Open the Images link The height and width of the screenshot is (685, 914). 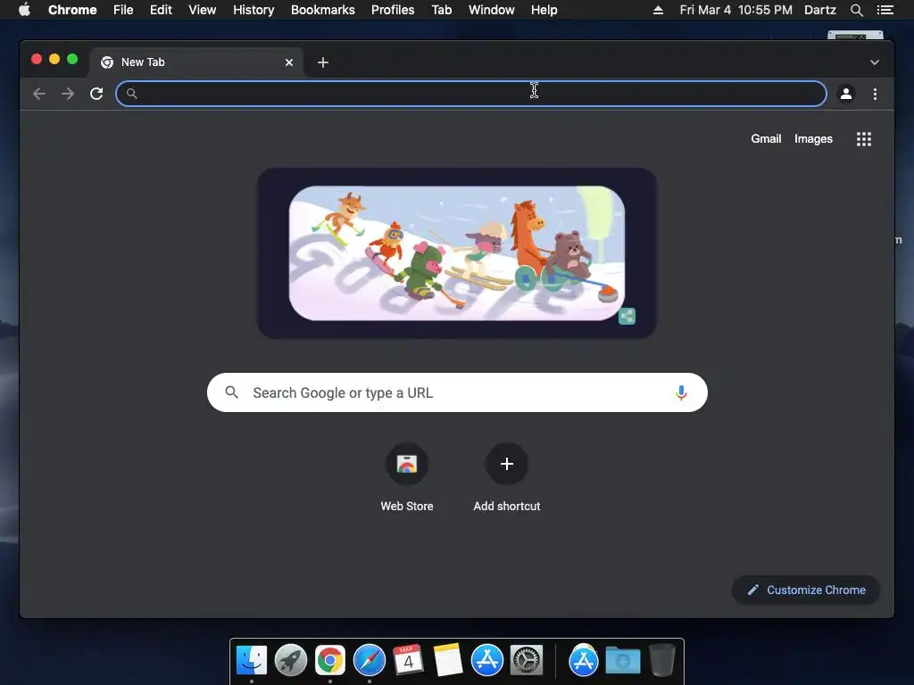[x=813, y=138]
